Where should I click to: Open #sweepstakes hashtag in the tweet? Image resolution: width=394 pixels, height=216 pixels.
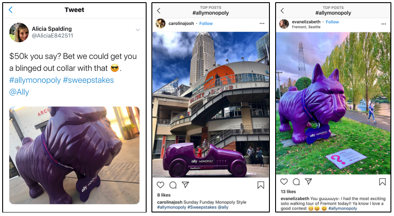click(x=88, y=80)
